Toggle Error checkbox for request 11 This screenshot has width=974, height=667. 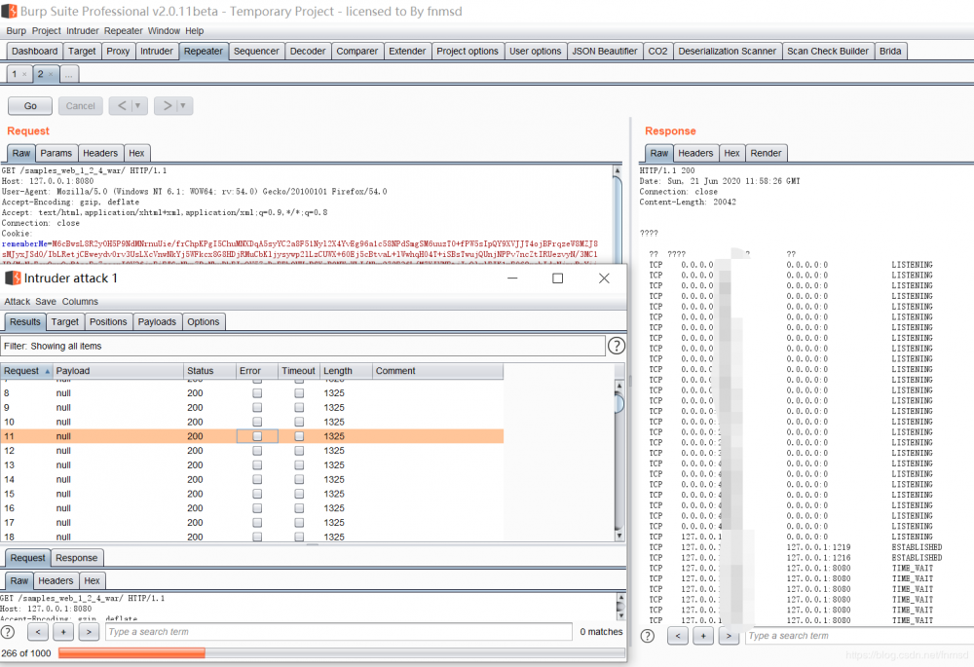pos(257,437)
